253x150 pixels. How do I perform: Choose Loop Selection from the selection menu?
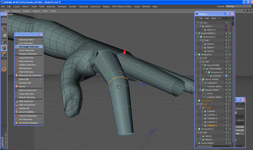click(26, 58)
